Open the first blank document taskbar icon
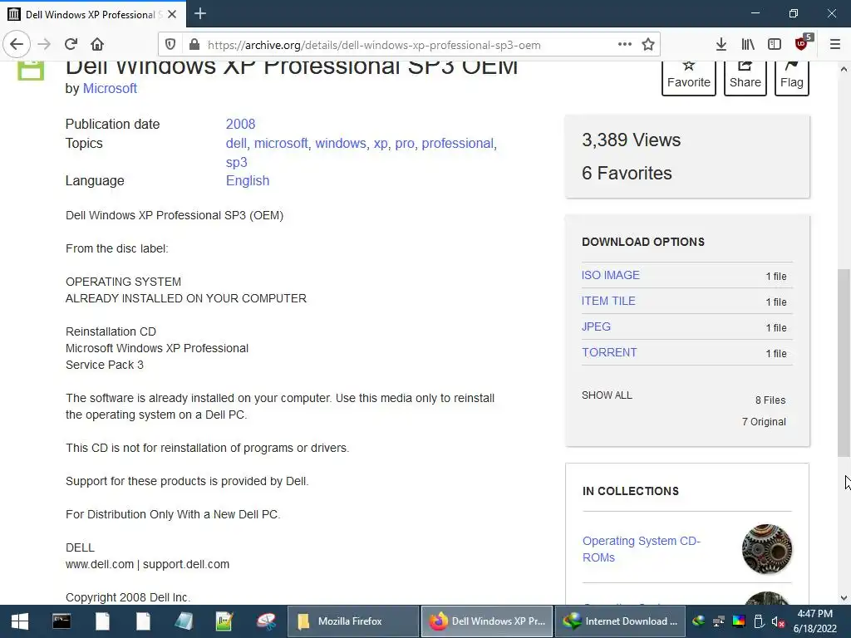Image resolution: width=851 pixels, height=638 pixels. pos(102,621)
